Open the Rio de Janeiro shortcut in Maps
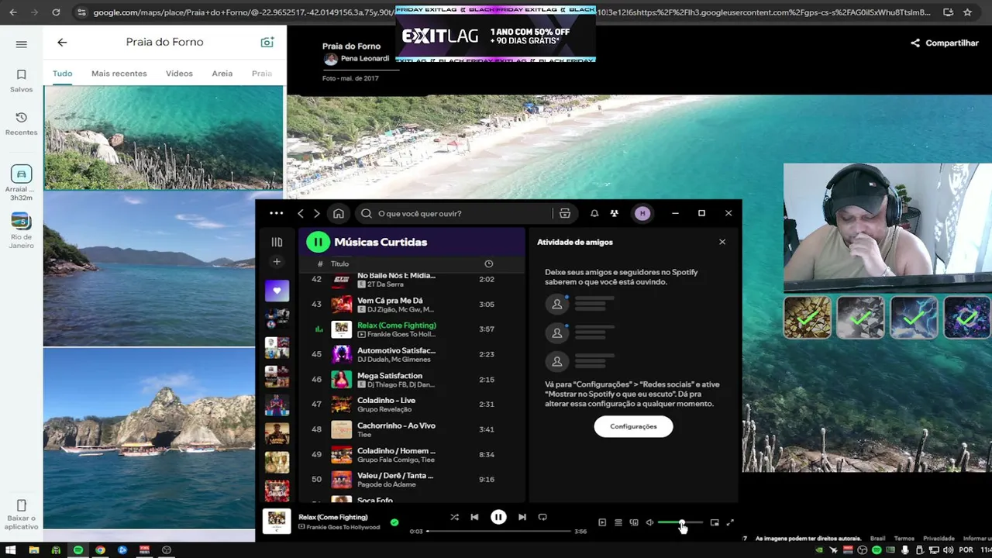Screen dimensions: 992x558 22,230
